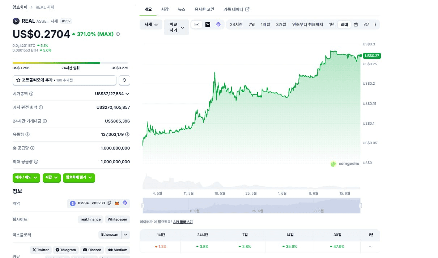Select the 7일 time range

[252, 25]
